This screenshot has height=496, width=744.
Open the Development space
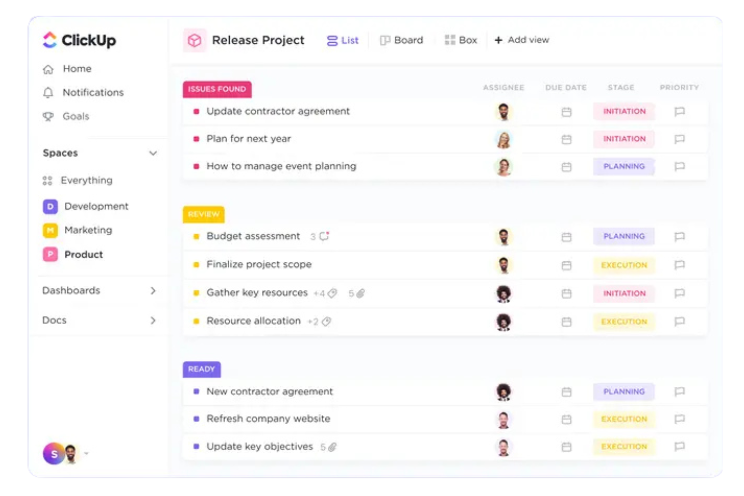pos(85,207)
